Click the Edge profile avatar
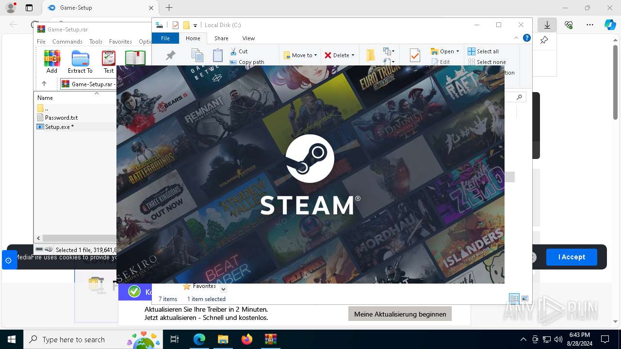The image size is (621, 349). pyautogui.click(x=11, y=8)
